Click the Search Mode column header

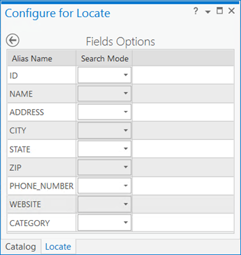105,58
